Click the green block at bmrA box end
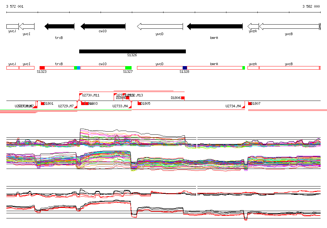This screenshot has width=327, height=228. 244,68
